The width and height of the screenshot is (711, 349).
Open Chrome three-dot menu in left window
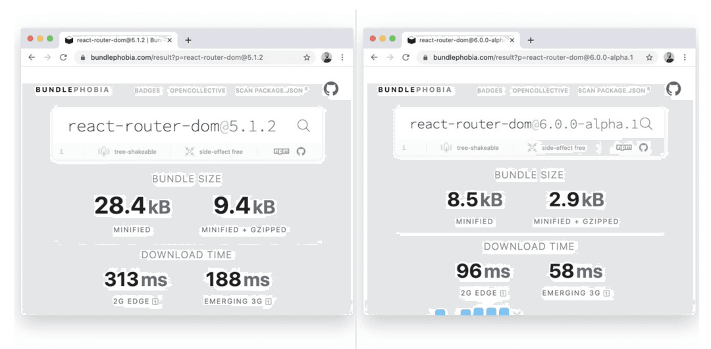[x=342, y=57]
